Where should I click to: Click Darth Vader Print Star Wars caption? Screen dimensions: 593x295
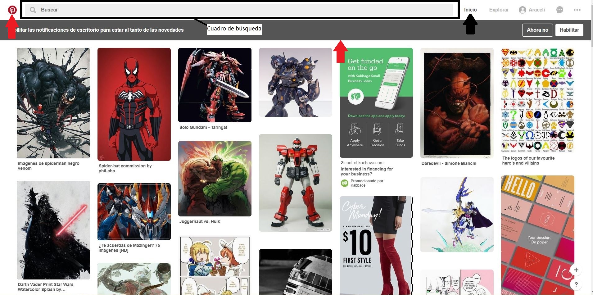46,287
